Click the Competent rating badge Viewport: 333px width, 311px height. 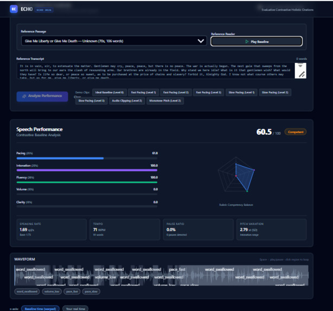(296, 132)
